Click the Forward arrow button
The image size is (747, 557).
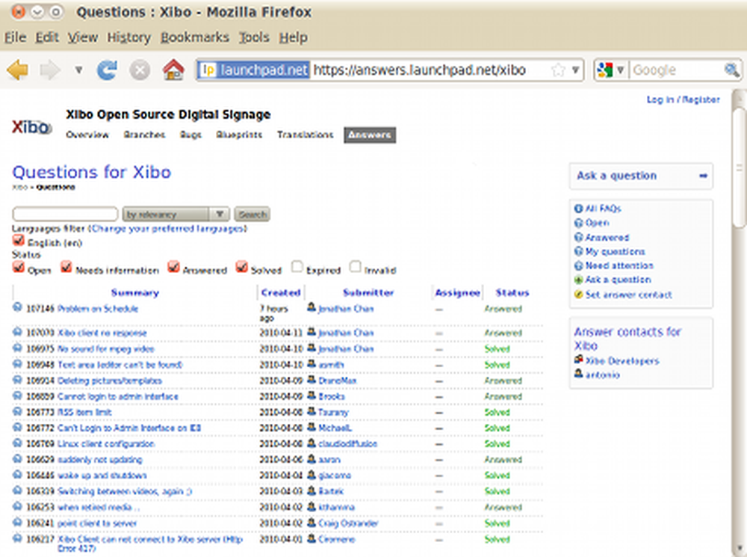click(x=50, y=70)
